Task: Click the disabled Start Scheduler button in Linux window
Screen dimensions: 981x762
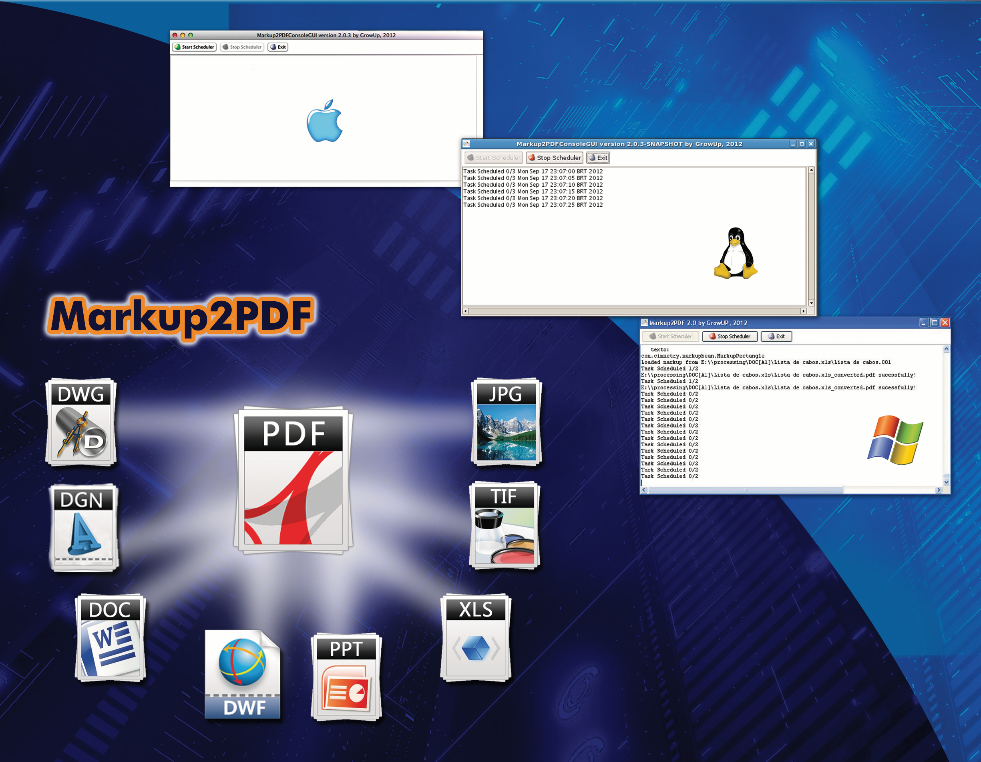Action: pyautogui.click(x=494, y=157)
